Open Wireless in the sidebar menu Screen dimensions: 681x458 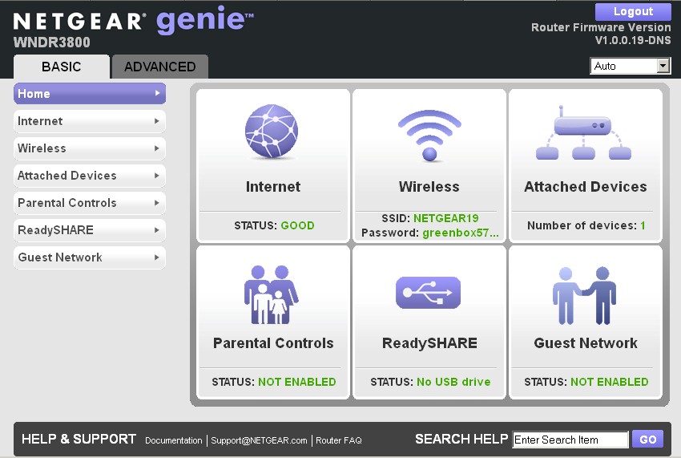point(90,148)
